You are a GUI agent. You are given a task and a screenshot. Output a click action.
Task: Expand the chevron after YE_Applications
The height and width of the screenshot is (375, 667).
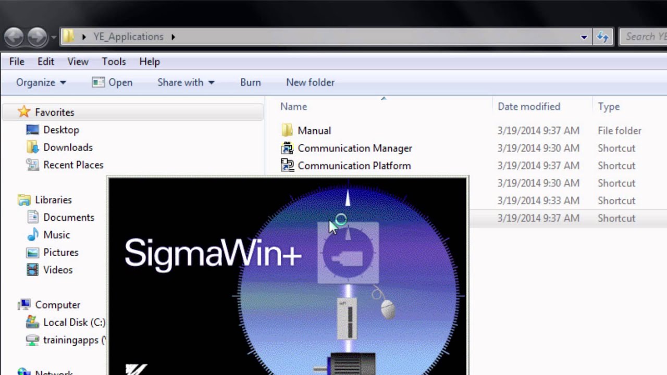(173, 37)
